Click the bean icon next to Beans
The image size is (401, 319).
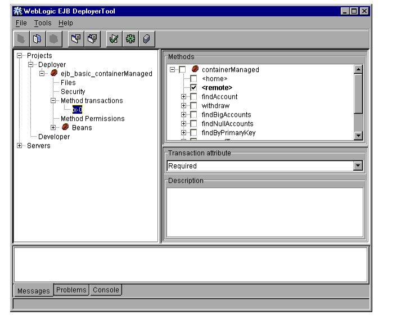(65, 127)
